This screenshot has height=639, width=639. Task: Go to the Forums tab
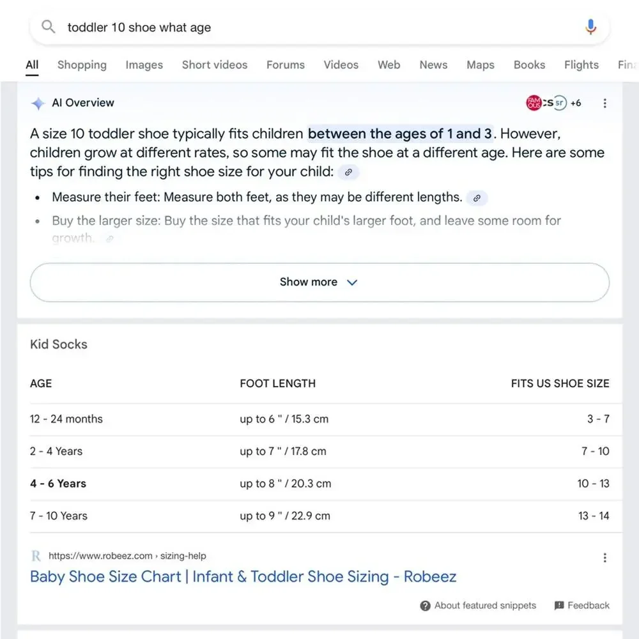[286, 65]
